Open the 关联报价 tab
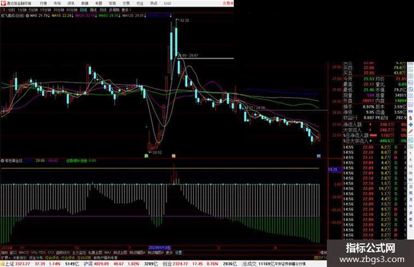Image resolution: width=414 pixels, height=267 pixels. click(20, 257)
